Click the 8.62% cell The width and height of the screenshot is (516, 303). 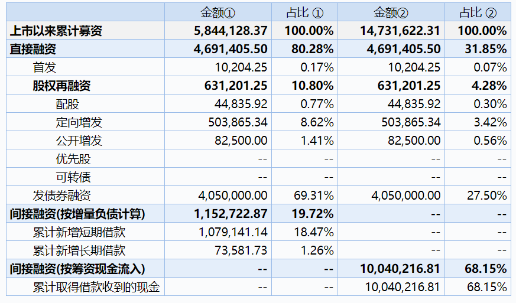coord(317,122)
